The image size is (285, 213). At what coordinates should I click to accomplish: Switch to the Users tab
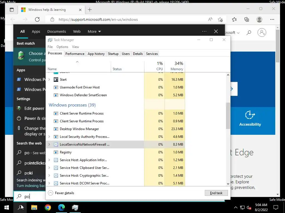(126, 54)
